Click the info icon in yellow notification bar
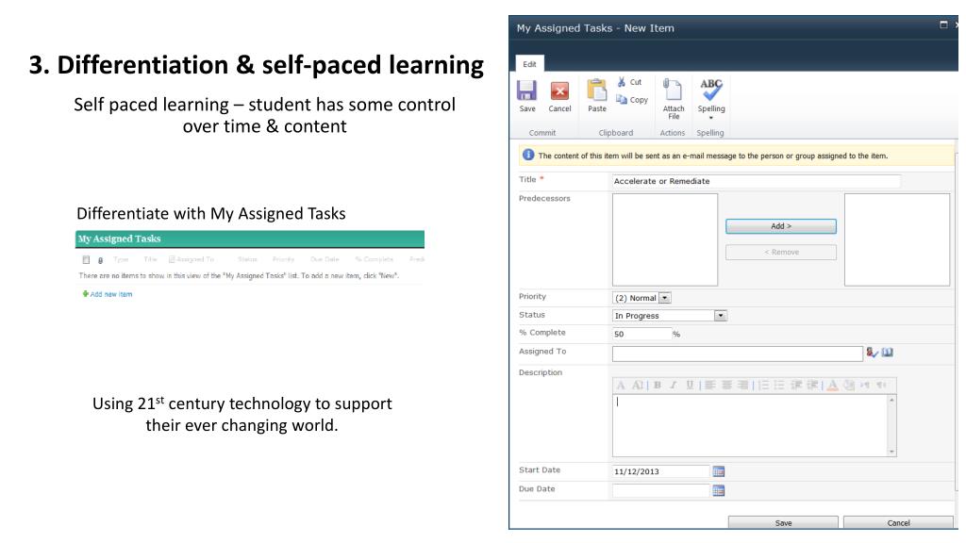This screenshot has height=543, width=966. pyautogui.click(x=528, y=156)
